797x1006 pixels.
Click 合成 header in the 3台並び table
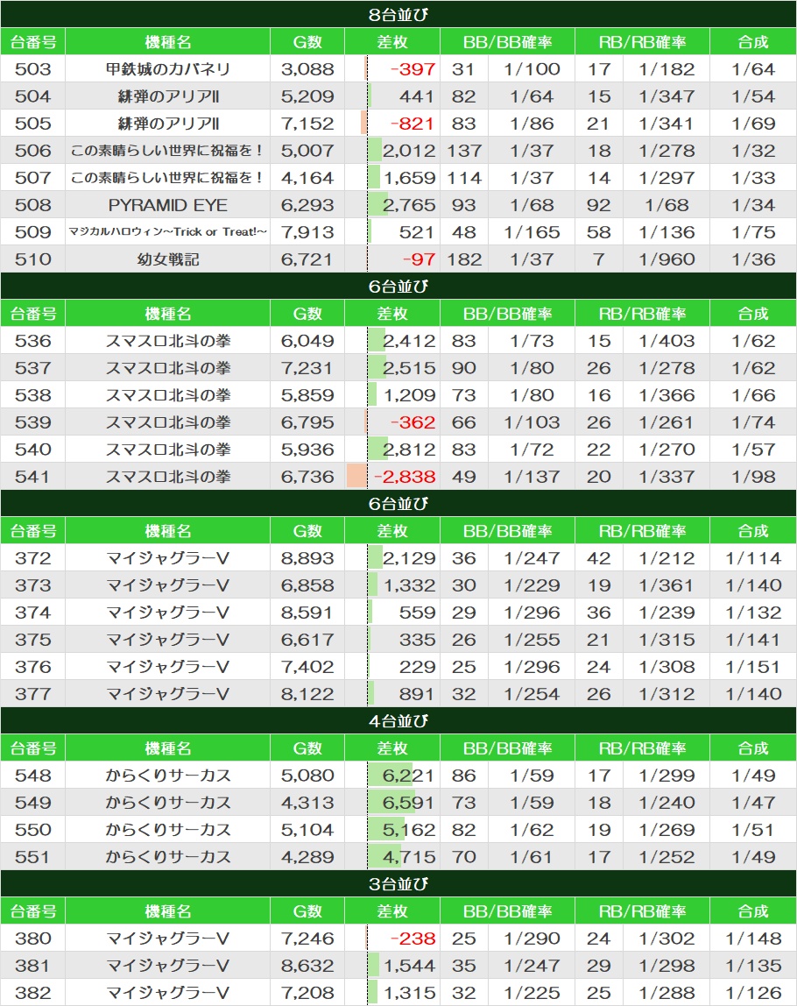coord(753,911)
